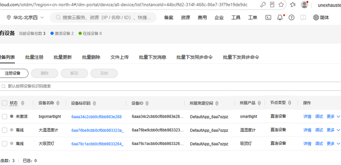
Task: Sort table by 所属资源空间 column
Action: pyautogui.click(x=217, y=103)
